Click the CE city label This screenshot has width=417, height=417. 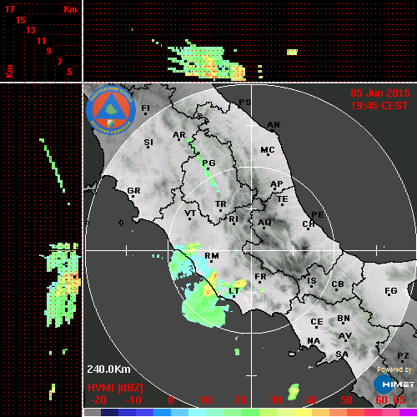(317, 322)
